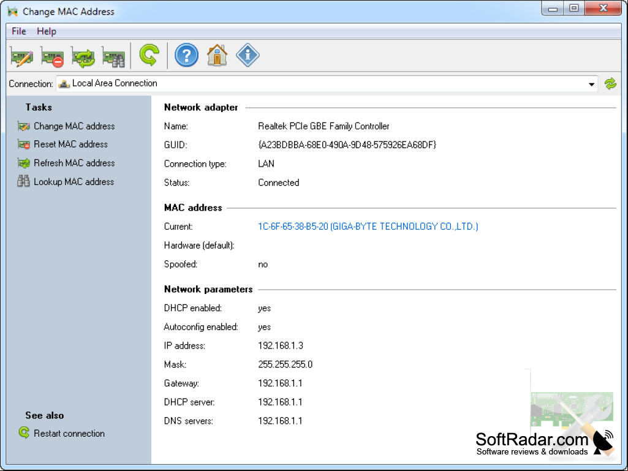Click the Refresh MAC address task link

pyautogui.click(x=74, y=163)
